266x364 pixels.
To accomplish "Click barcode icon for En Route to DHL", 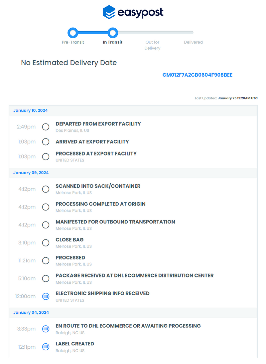I will (46, 329).
